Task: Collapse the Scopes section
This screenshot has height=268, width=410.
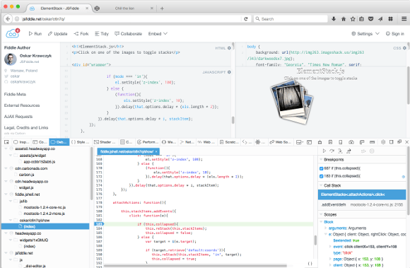Action: [x=321, y=214]
